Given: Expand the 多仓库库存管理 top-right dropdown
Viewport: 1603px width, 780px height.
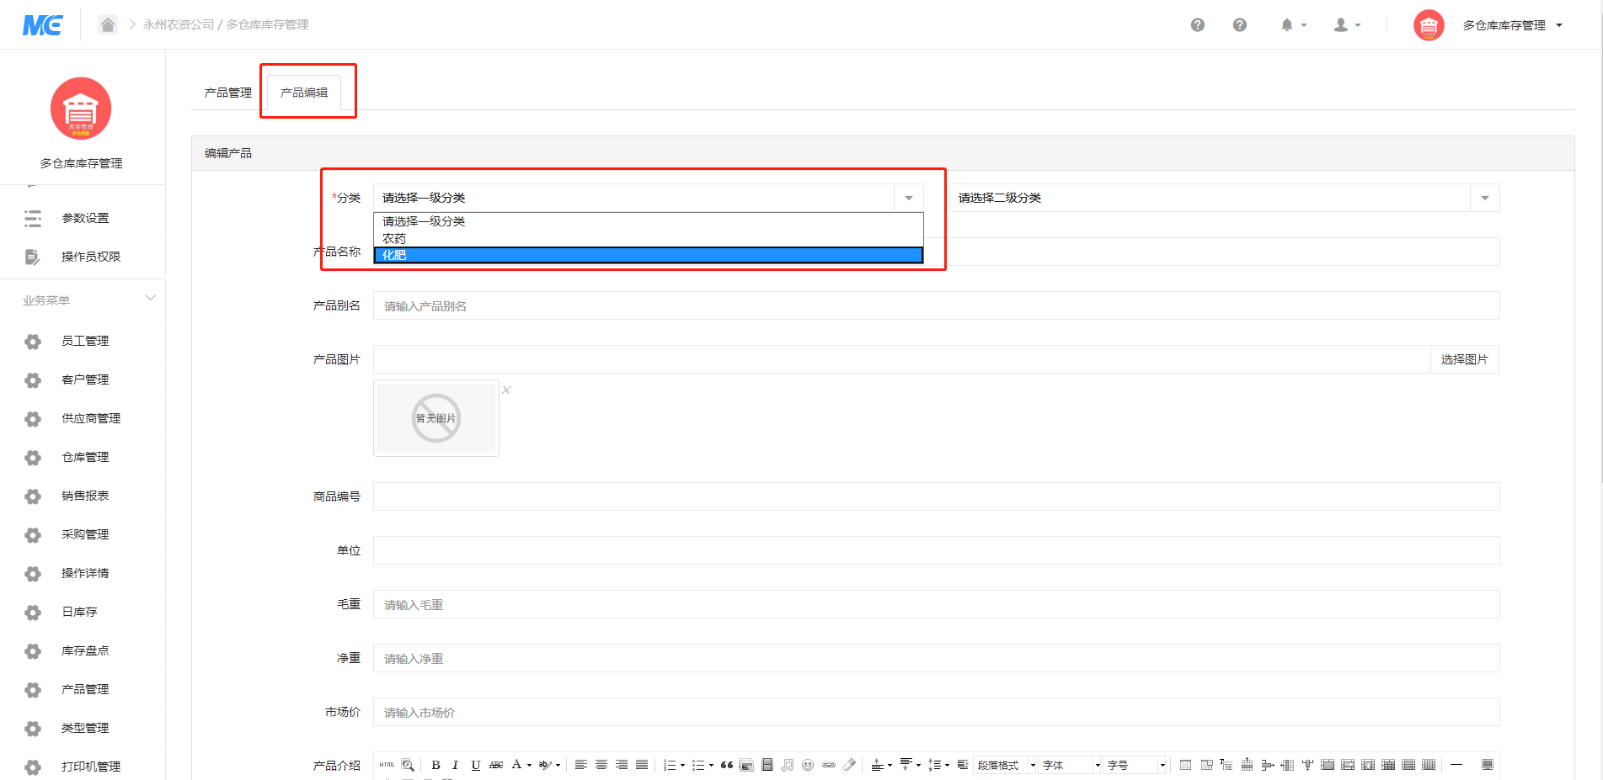Looking at the screenshot, I should click(1511, 25).
